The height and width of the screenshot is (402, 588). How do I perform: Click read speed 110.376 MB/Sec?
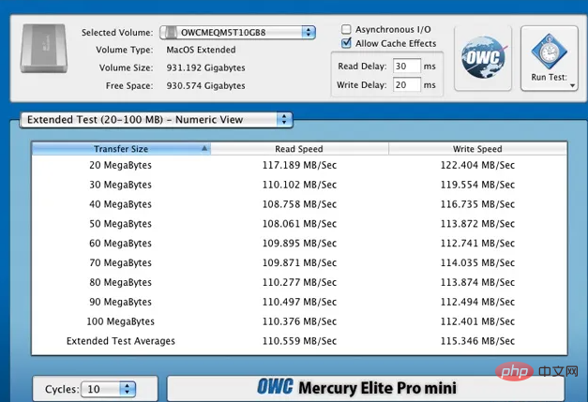299,321
